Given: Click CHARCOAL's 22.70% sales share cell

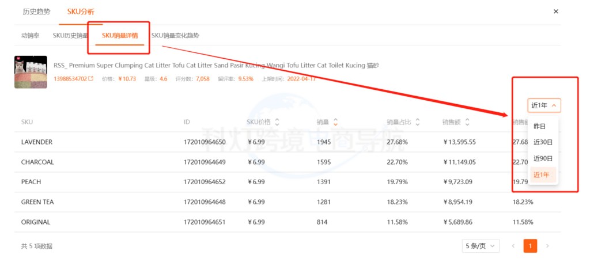Looking at the screenshot, I should pyautogui.click(x=398, y=162).
